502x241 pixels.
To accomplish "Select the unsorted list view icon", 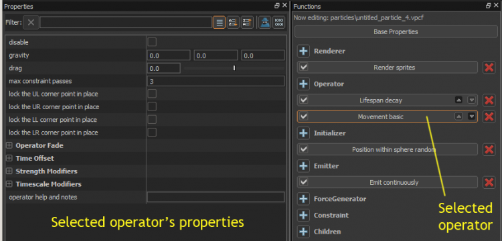I will click(219, 22).
